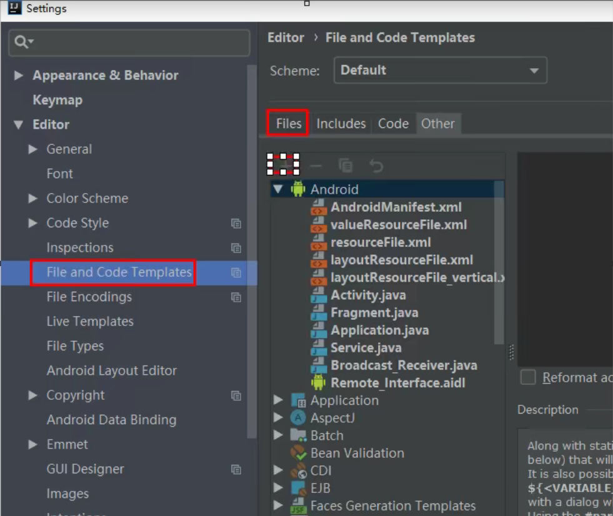Expand the AspectJ template group
613x516 pixels.
278,417
